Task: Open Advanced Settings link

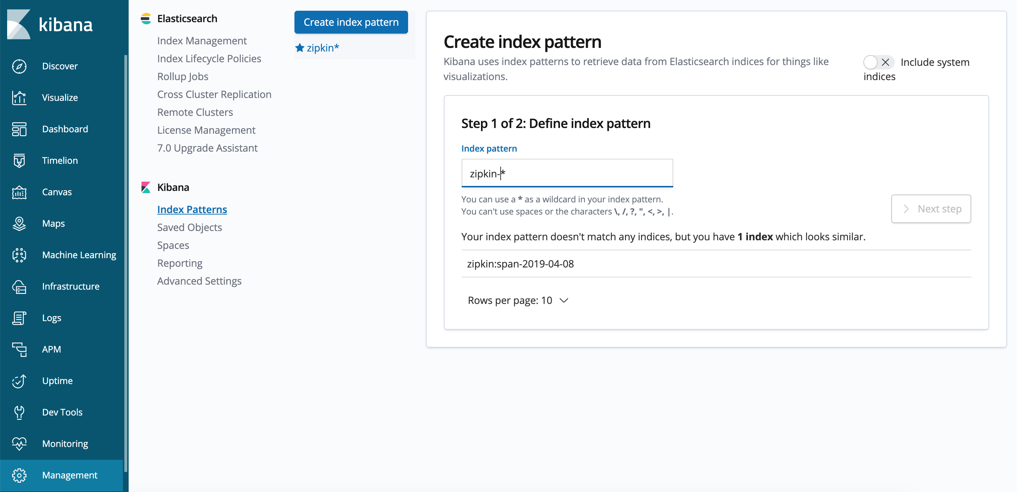Action: pyautogui.click(x=199, y=281)
